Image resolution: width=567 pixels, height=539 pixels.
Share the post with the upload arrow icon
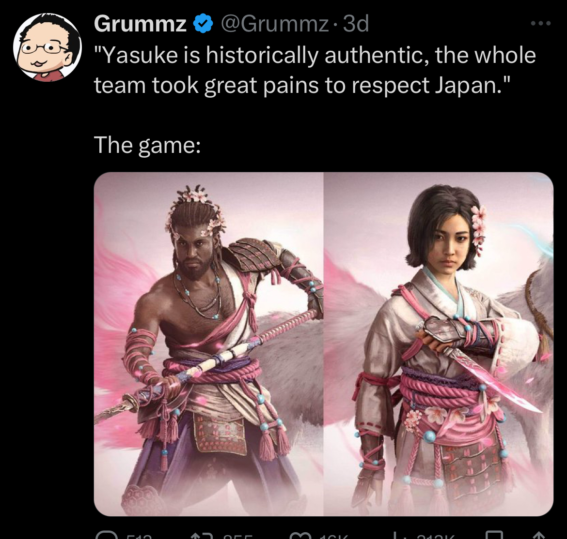[538, 535]
